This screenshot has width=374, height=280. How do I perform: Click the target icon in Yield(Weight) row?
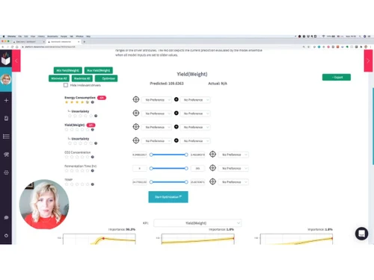pos(136,127)
